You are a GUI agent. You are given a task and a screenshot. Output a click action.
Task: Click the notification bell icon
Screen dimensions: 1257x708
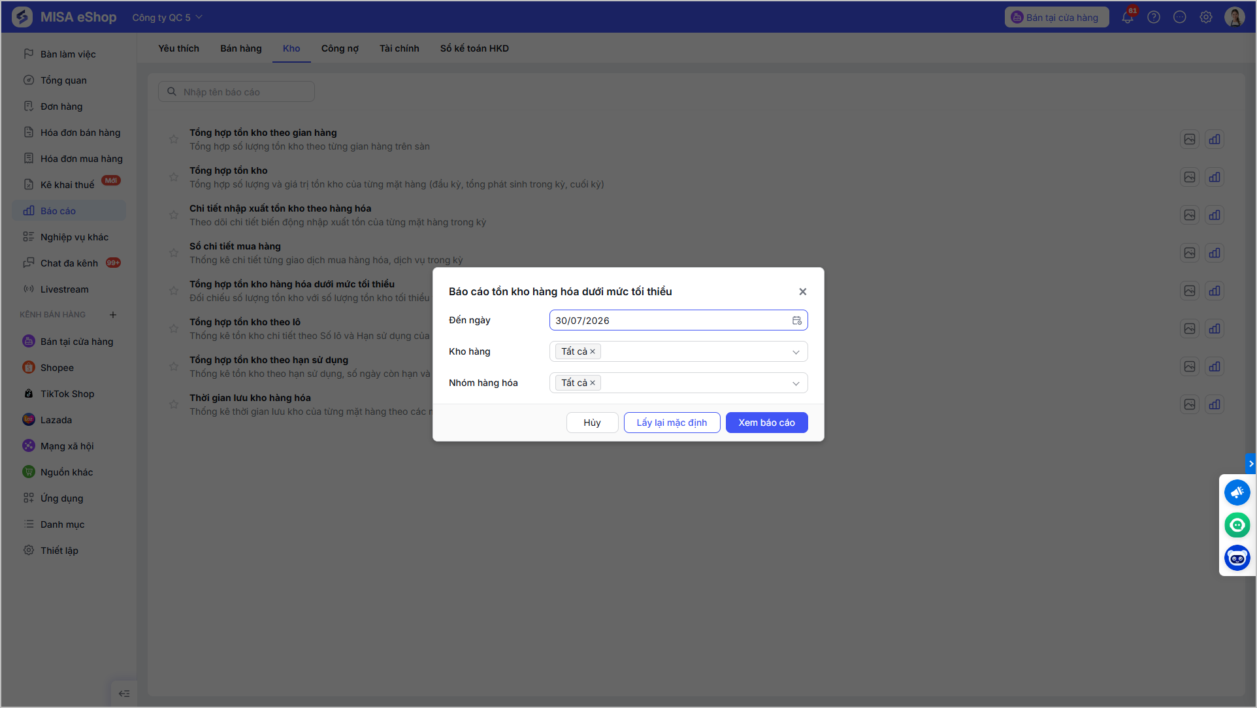pos(1128,18)
